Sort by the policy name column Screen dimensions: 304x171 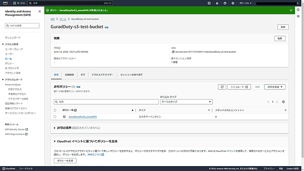click(x=133, y=110)
